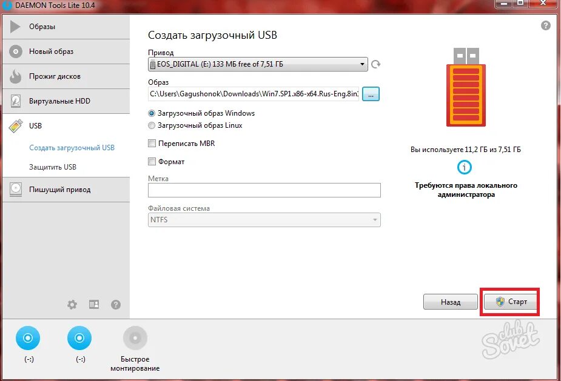Click the DAEMON Tools title bar logo
Image resolution: width=561 pixels, height=381 pixels.
click(7, 5)
